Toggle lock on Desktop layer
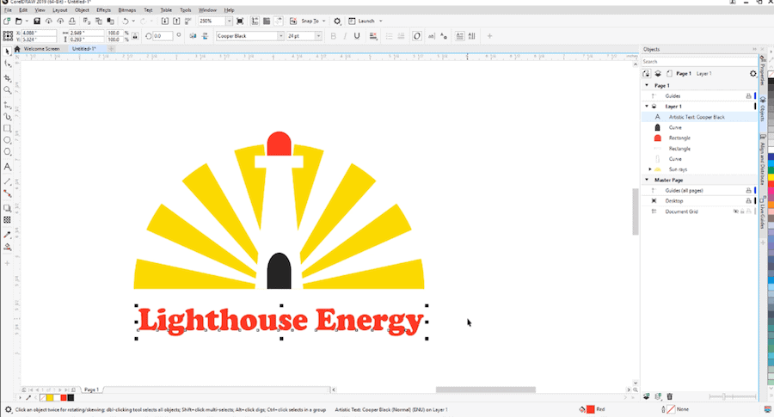The image size is (774, 417). point(747,200)
